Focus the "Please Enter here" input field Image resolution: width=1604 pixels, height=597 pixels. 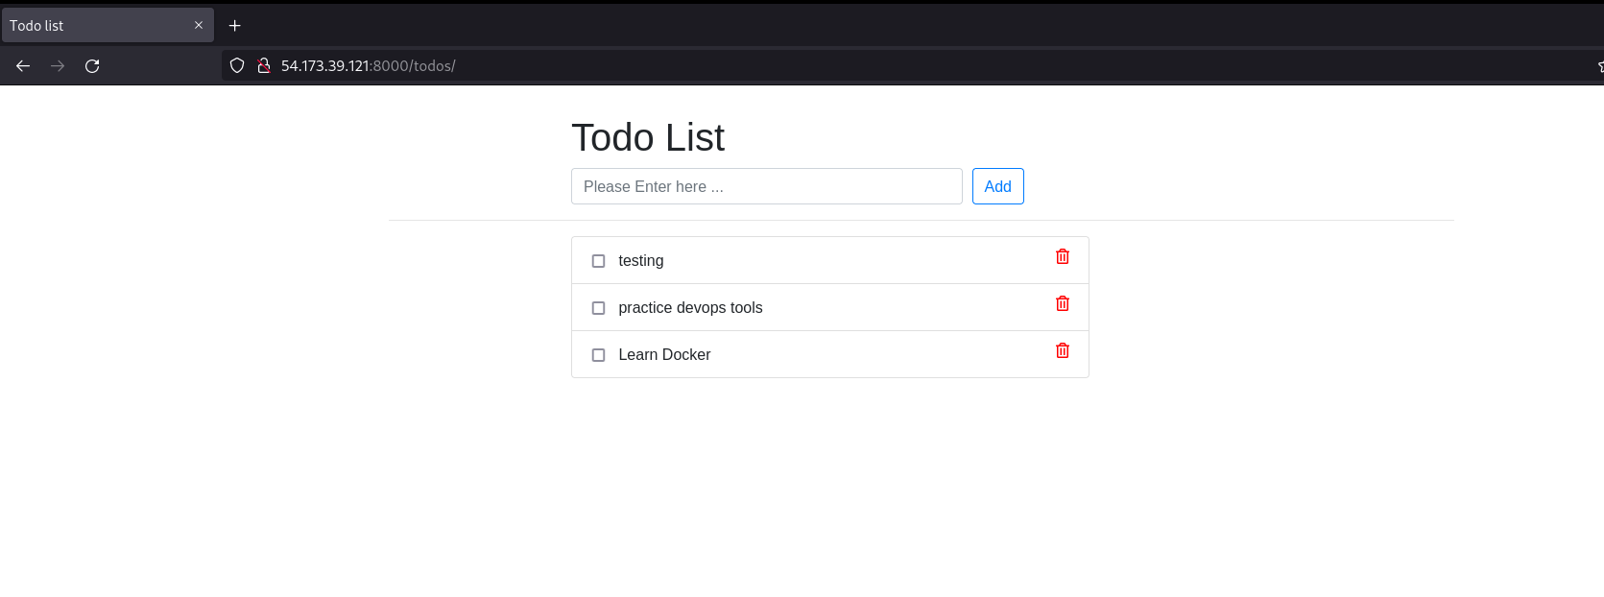[x=766, y=185]
